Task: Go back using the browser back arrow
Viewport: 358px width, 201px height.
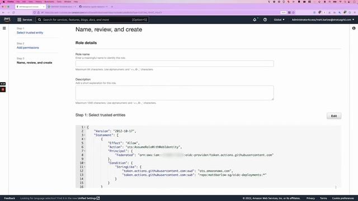Action: point(3,12)
